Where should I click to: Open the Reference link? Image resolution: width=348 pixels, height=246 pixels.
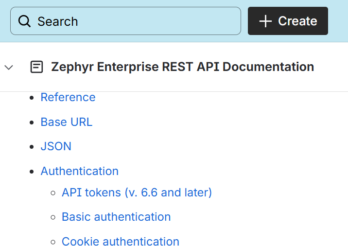pos(68,97)
